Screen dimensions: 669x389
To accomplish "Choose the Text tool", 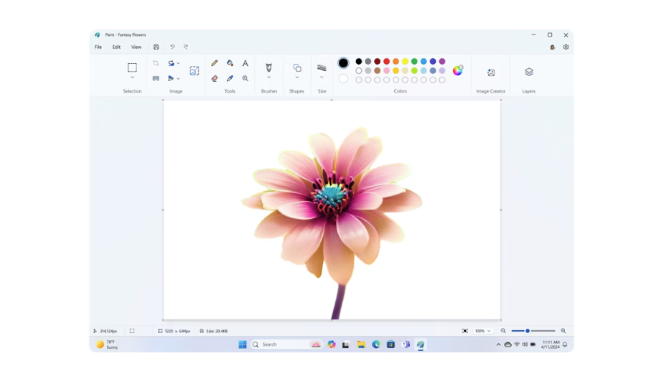I will pyautogui.click(x=245, y=63).
